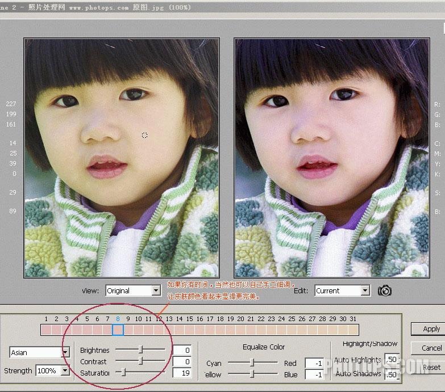Open the Edit dropdown showing Current
This screenshot has height=392, width=445.
click(342, 290)
